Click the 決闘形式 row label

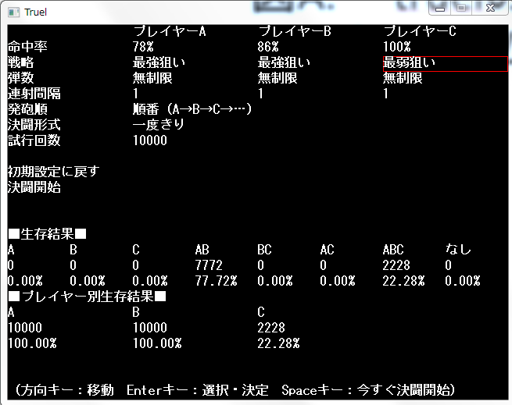(34, 125)
